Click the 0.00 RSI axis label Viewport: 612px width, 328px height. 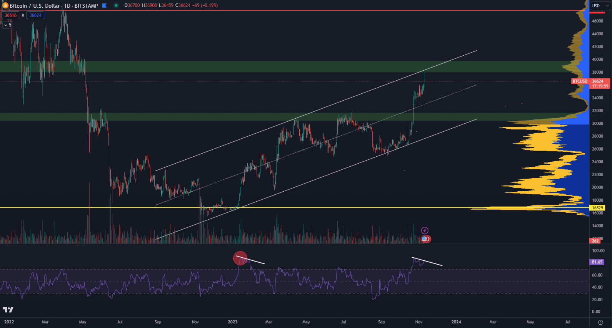pyautogui.click(x=596, y=311)
